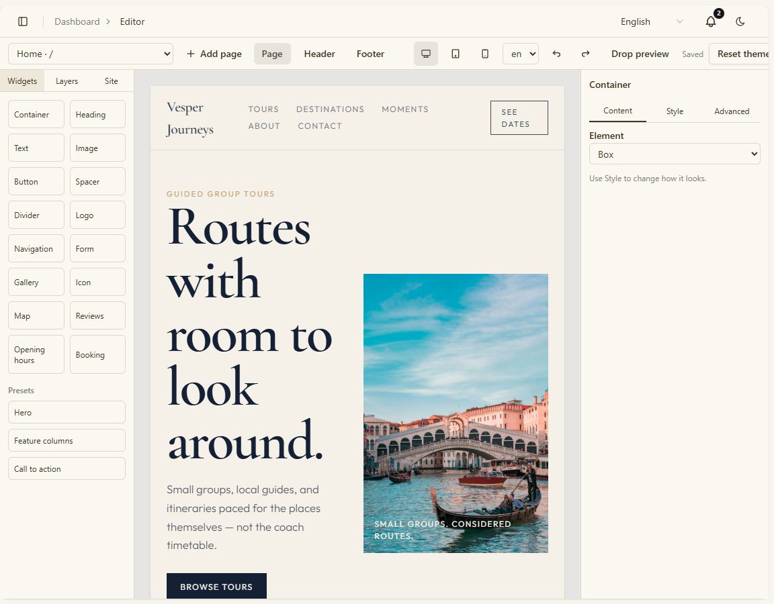The image size is (774, 604).
Task: Toggle Drop preview
Action: [640, 54]
